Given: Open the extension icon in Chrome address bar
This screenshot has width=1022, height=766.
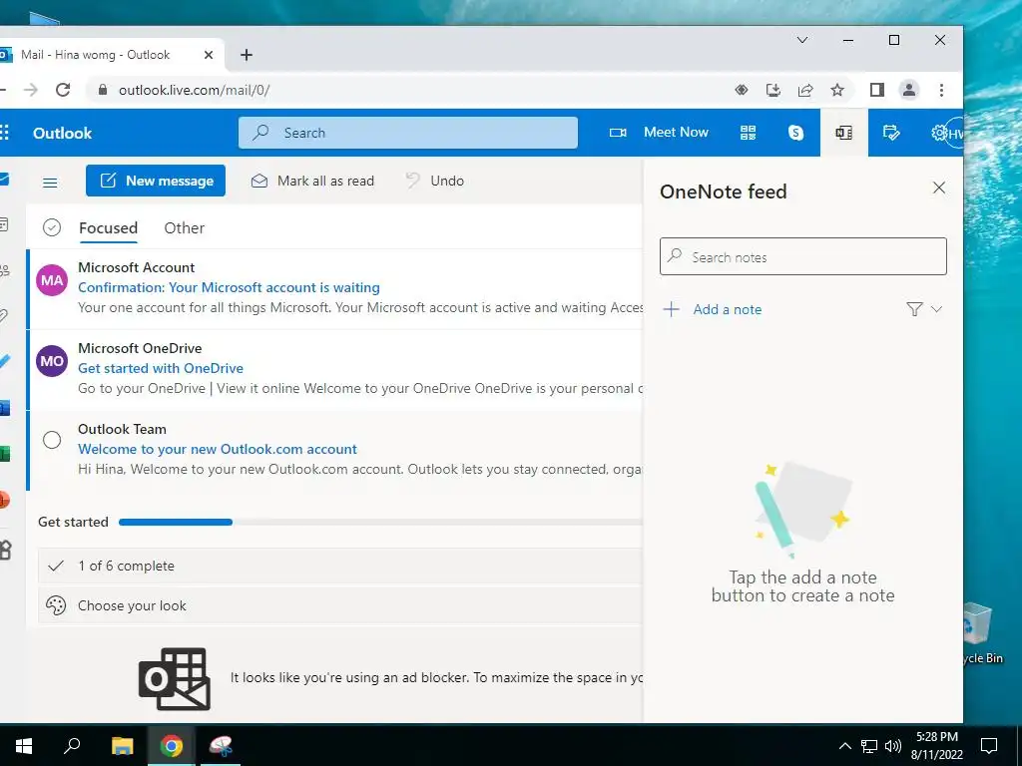Looking at the screenshot, I should tap(742, 90).
